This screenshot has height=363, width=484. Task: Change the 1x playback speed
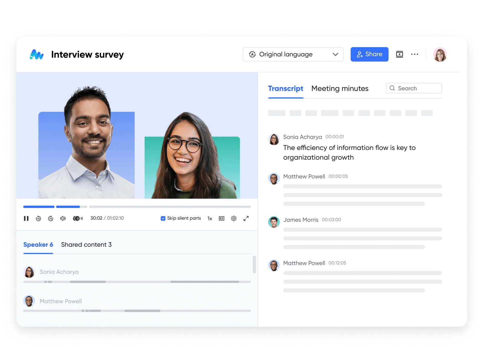(x=210, y=218)
